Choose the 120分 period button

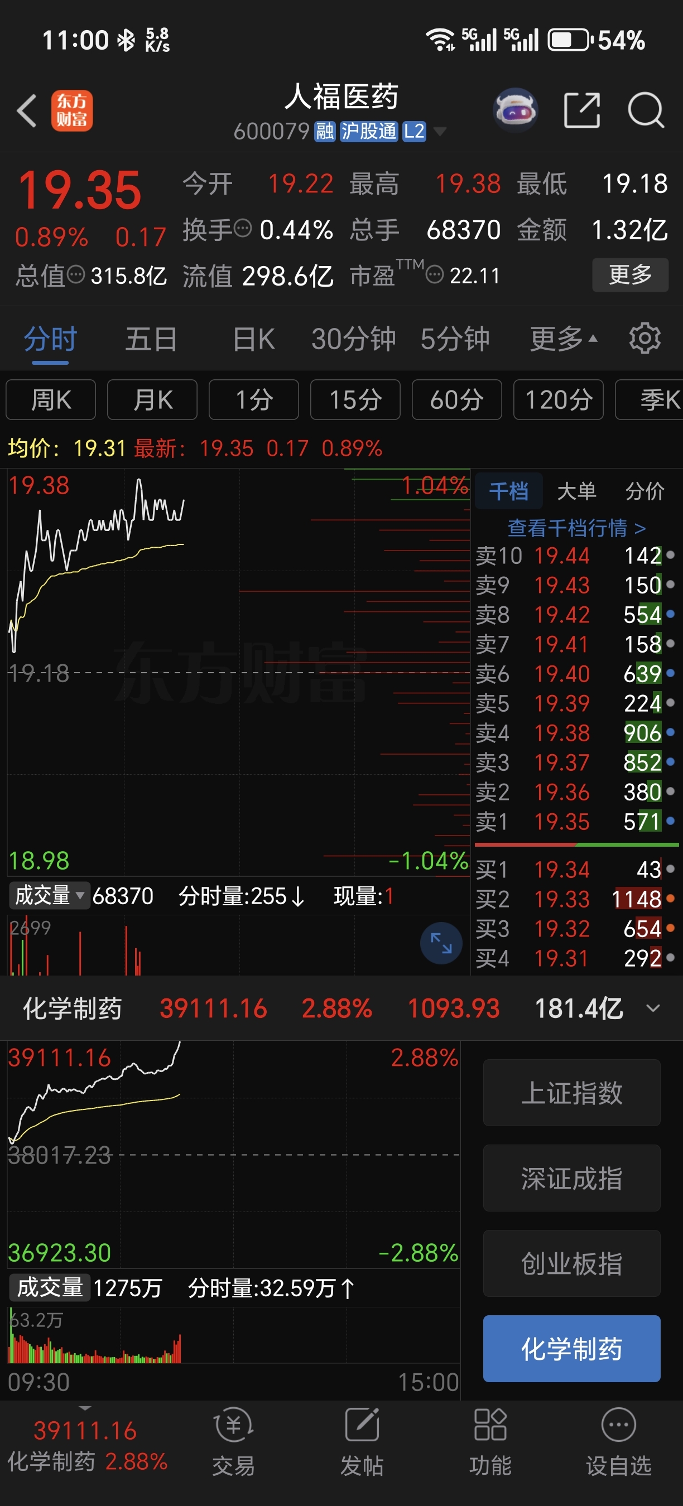click(559, 400)
